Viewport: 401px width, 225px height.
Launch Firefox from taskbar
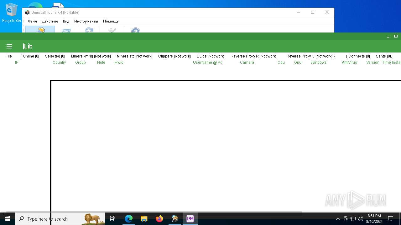[x=159, y=219]
